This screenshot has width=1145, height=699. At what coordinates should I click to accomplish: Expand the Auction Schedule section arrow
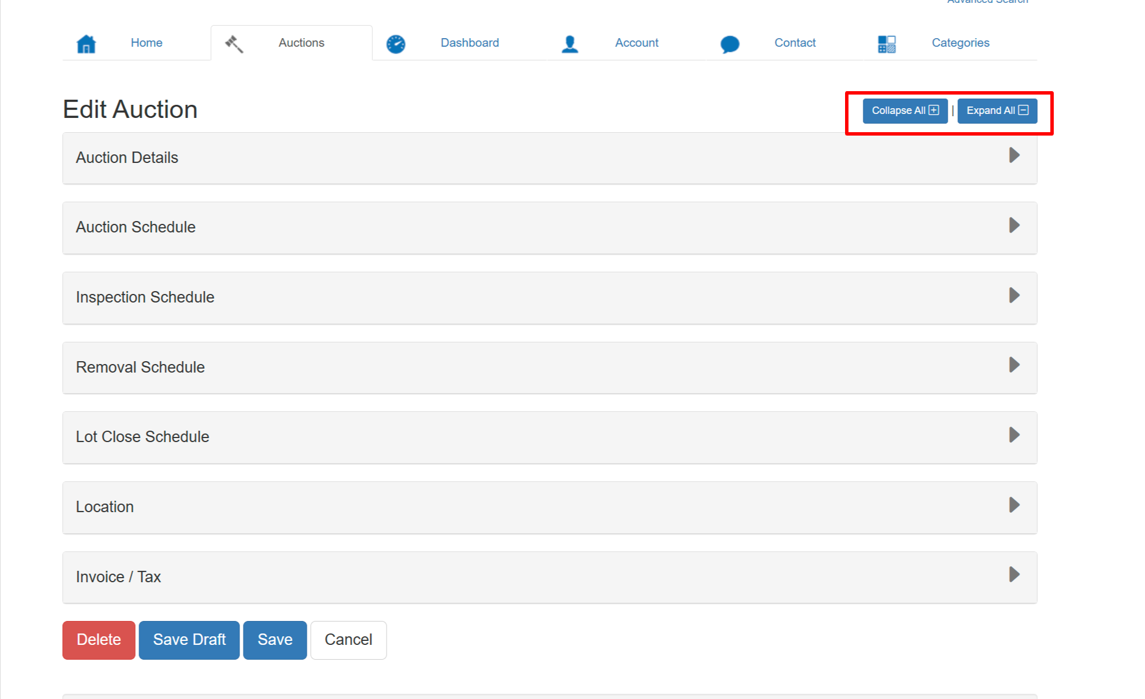1014,225
